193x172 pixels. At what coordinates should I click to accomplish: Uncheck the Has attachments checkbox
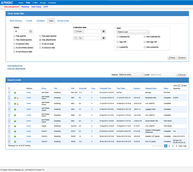pos(40,40)
